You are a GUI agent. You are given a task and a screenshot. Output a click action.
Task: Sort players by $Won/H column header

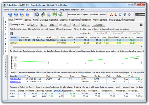point(58,91)
